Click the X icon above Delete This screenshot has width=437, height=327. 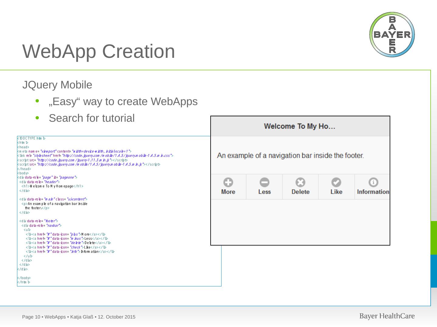point(300,182)
